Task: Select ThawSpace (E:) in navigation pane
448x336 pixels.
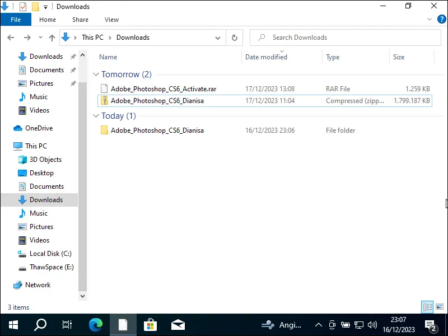Action: [51, 267]
